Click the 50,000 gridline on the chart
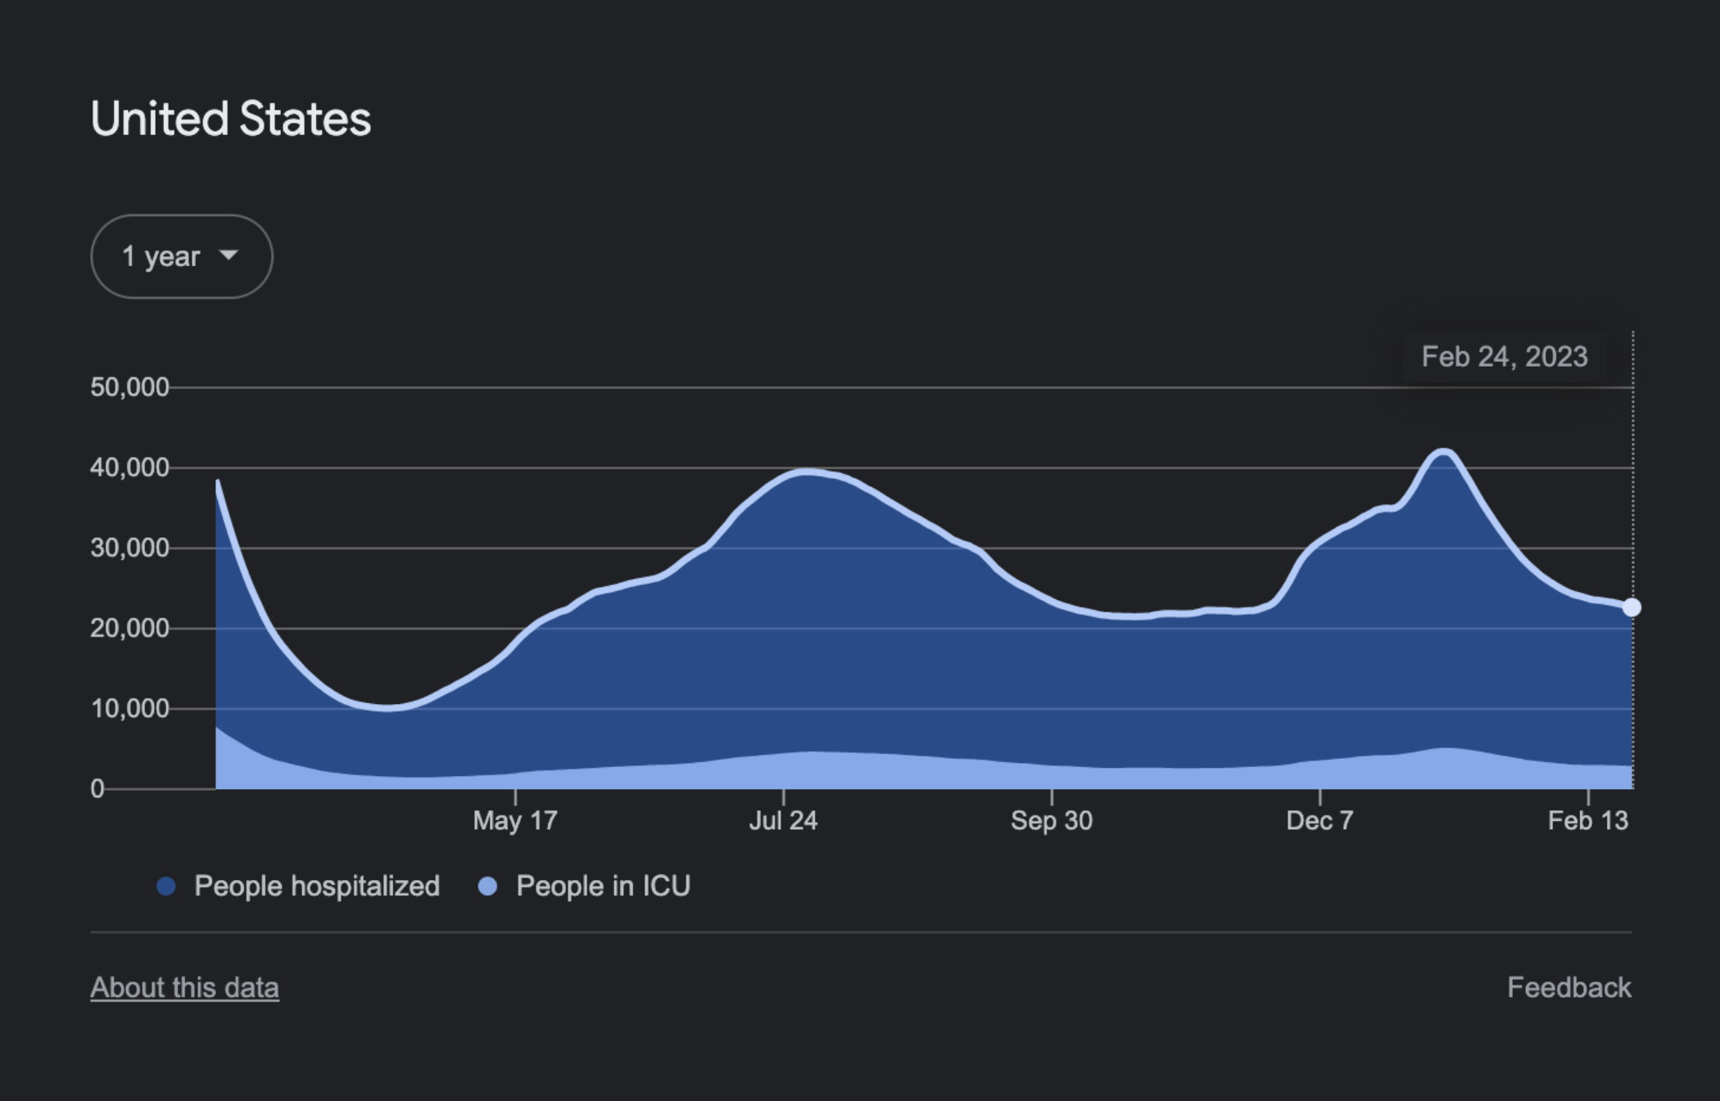The width and height of the screenshot is (1720, 1101). (819, 389)
